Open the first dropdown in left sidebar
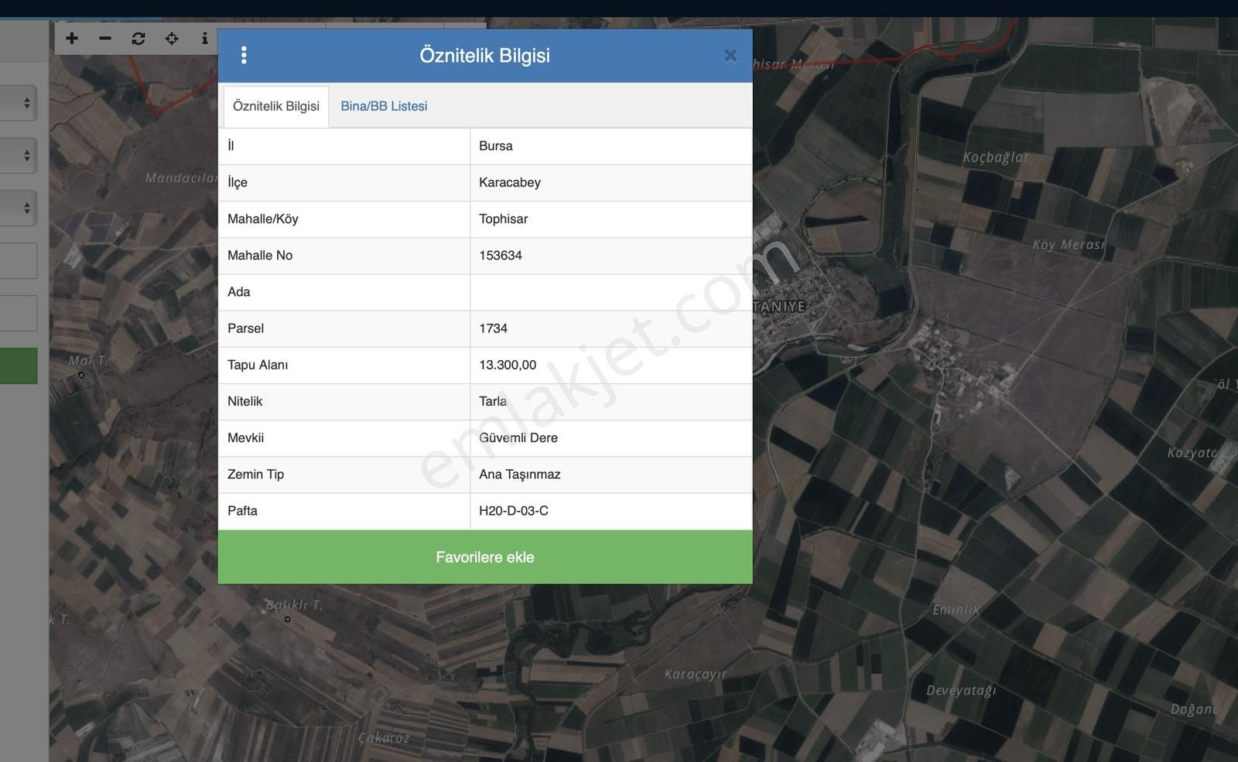 (19, 103)
